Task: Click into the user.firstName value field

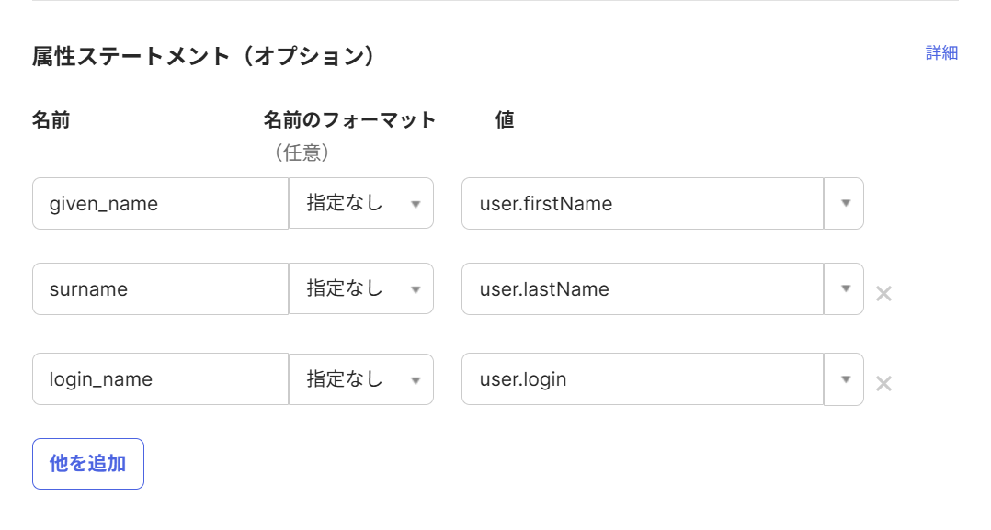Action: (x=643, y=204)
